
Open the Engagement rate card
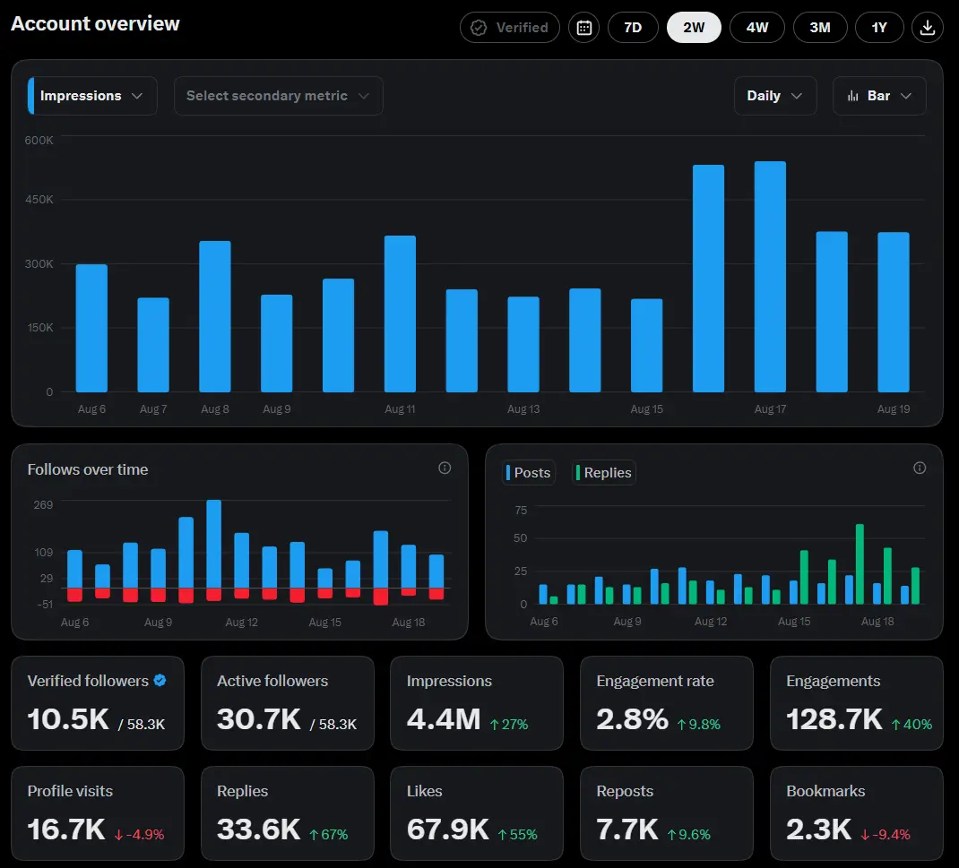(667, 703)
